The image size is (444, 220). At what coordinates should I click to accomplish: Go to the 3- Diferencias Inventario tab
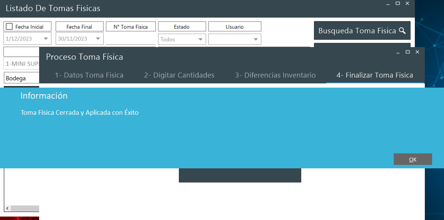pyautogui.click(x=275, y=75)
